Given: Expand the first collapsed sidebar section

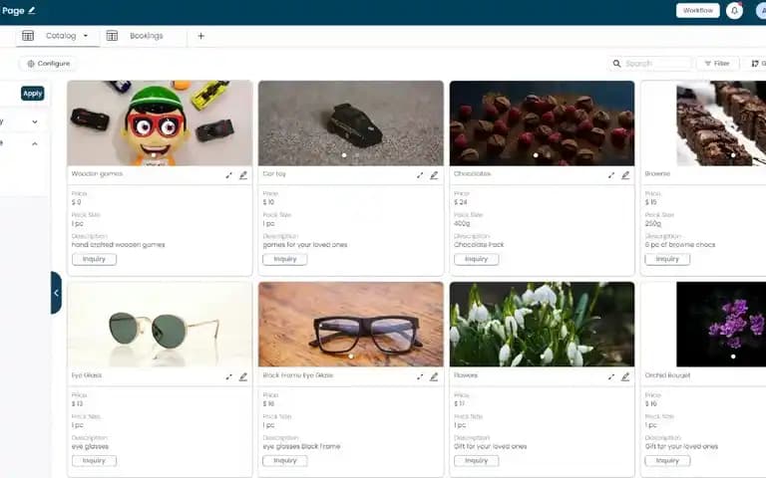Looking at the screenshot, I should pyautogui.click(x=35, y=121).
